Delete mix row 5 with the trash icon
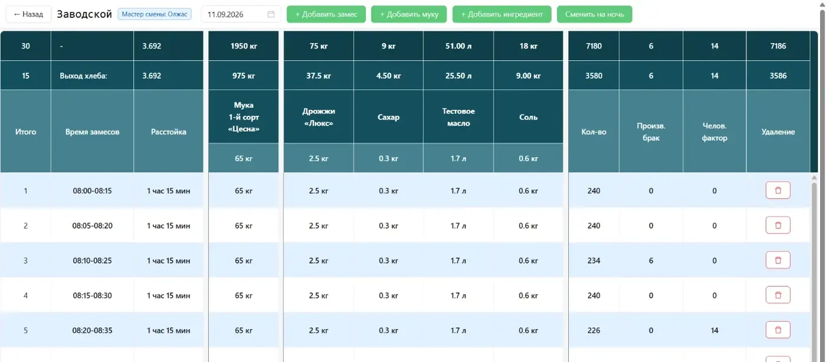 (x=778, y=330)
